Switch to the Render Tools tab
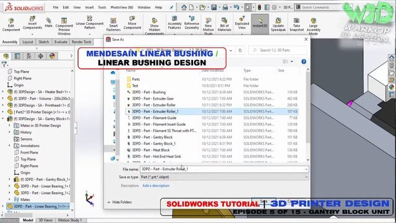396x223 pixels. pyautogui.click(x=81, y=42)
